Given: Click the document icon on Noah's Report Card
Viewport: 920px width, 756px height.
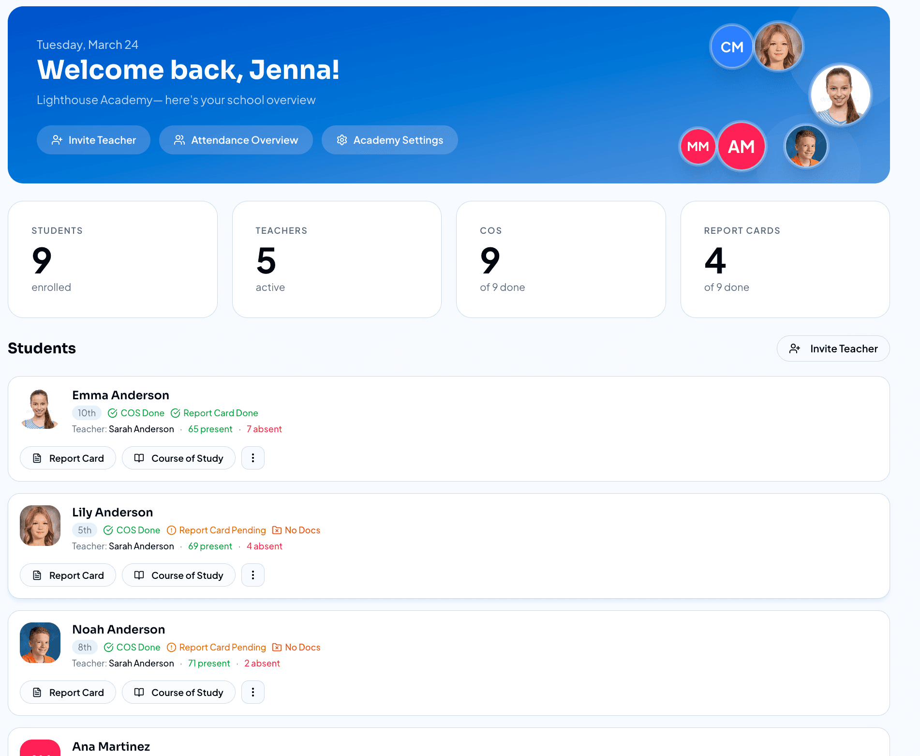Looking at the screenshot, I should (x=37, y=692).
